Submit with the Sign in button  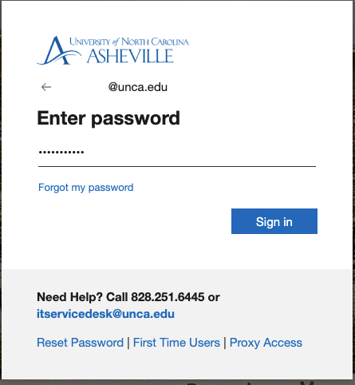tap(274, 221)
